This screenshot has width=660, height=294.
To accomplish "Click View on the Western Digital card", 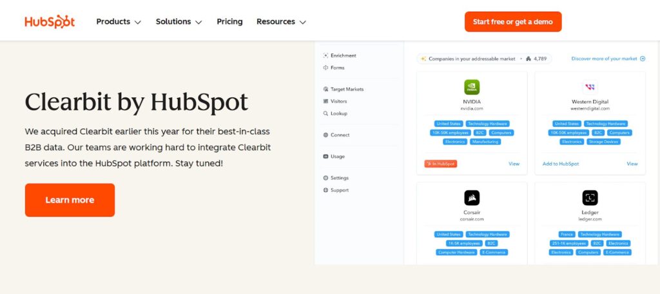I will [632, 164].
